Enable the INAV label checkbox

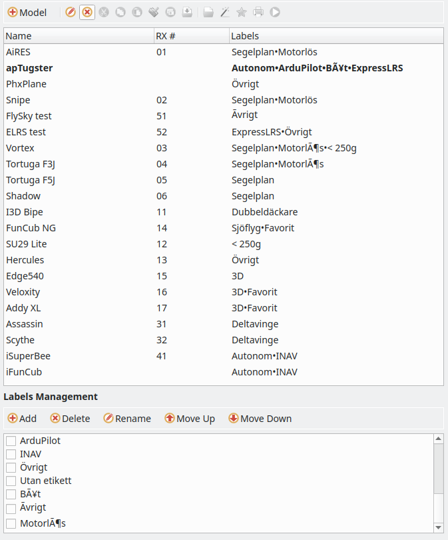(11, 454)
